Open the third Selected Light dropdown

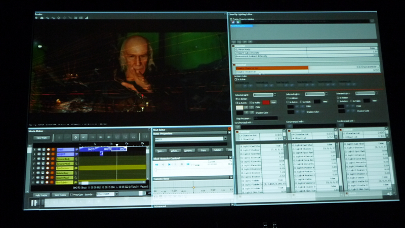point(376,93)
